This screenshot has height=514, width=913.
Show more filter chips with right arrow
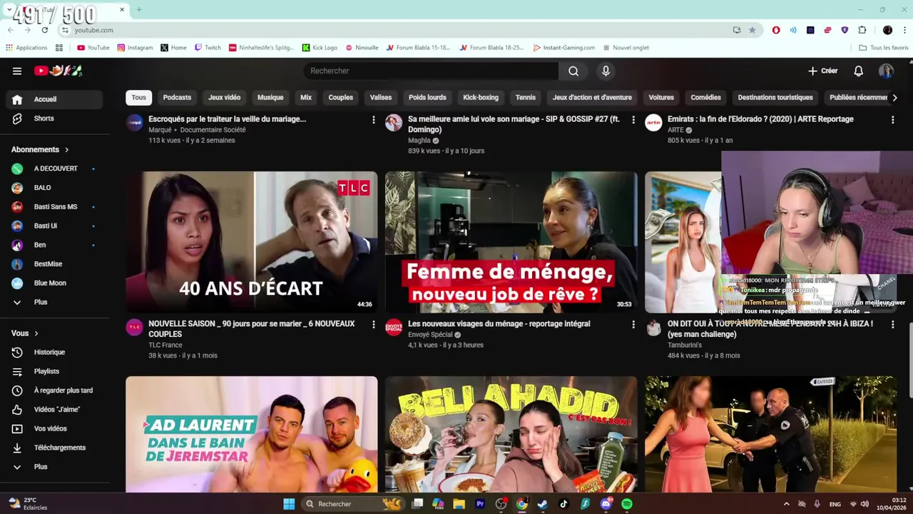[x=895, y=97]
